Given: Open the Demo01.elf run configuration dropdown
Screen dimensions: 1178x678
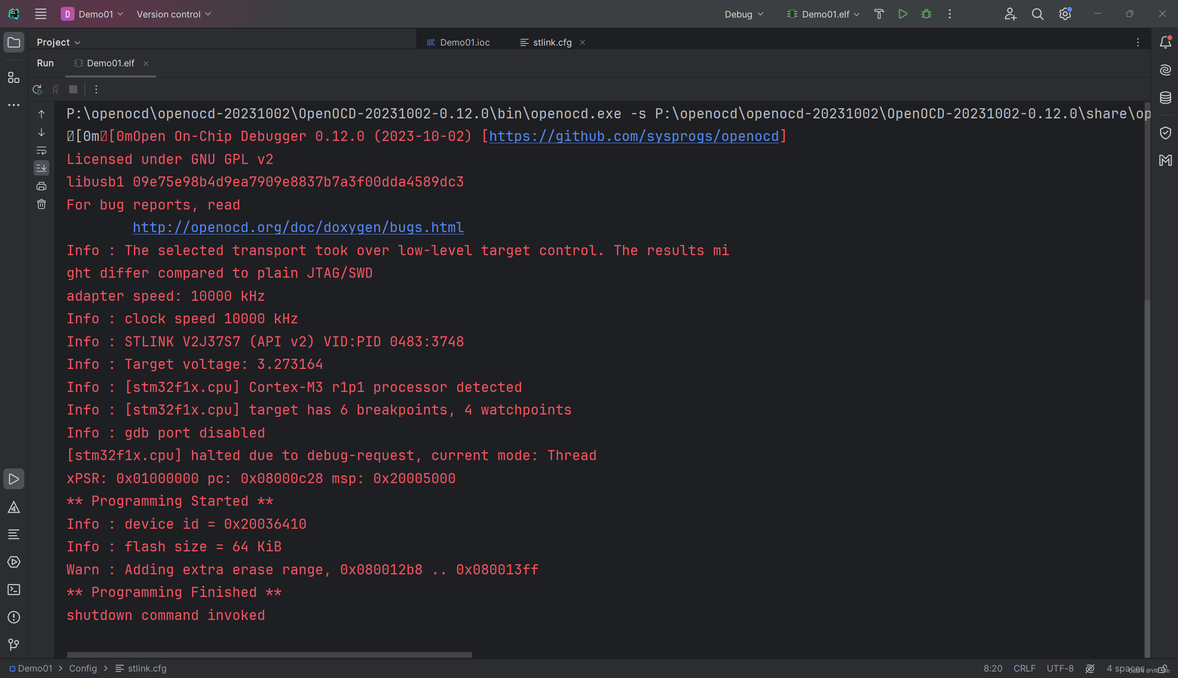Looking at the screenshot, I should pyautogui.click(x=823, y=14).
